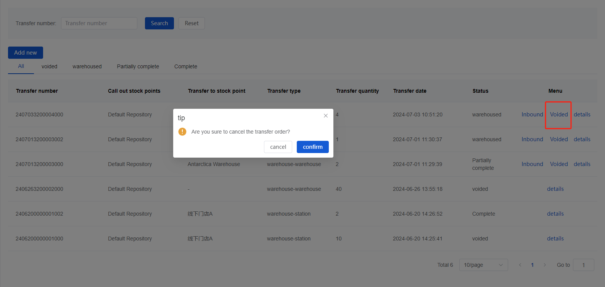
Task: Click the Reset button
Action: [192, 23]
